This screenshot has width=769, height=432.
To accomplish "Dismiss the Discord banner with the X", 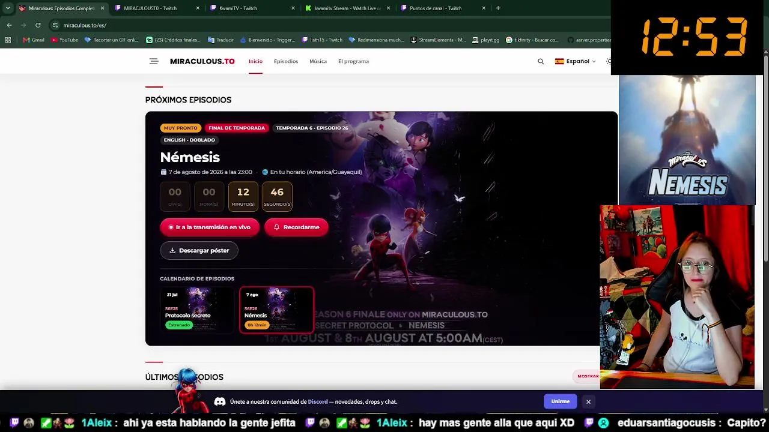I will tap(589, 401).
